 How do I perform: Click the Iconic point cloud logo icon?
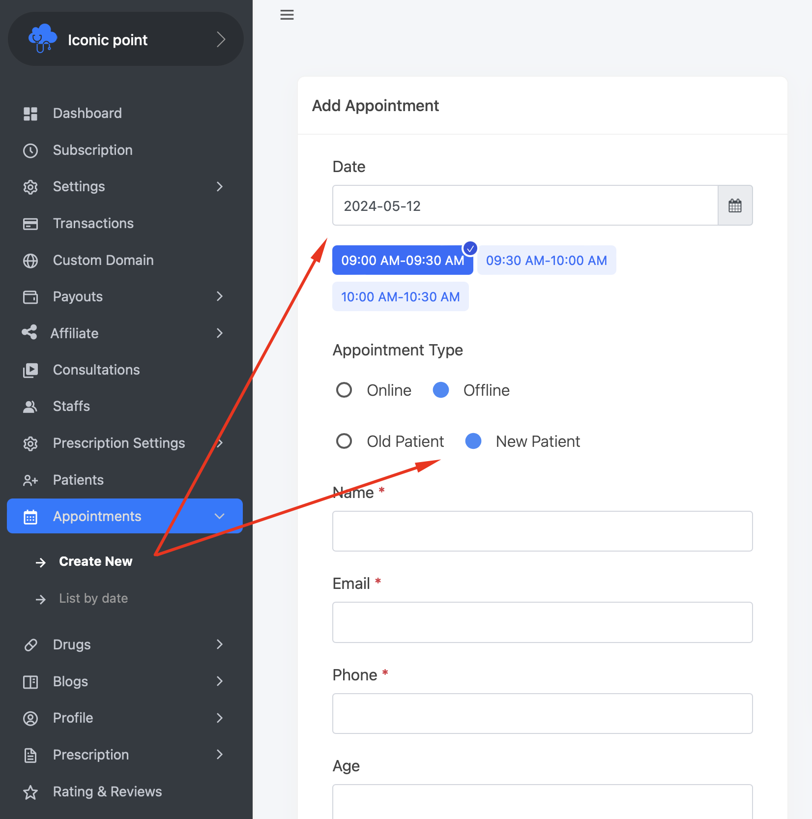(x=42, y=38)
